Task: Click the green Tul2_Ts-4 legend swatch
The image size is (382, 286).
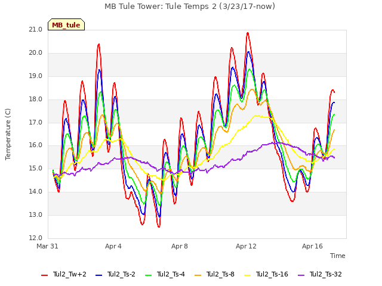Action: (148, 275)
